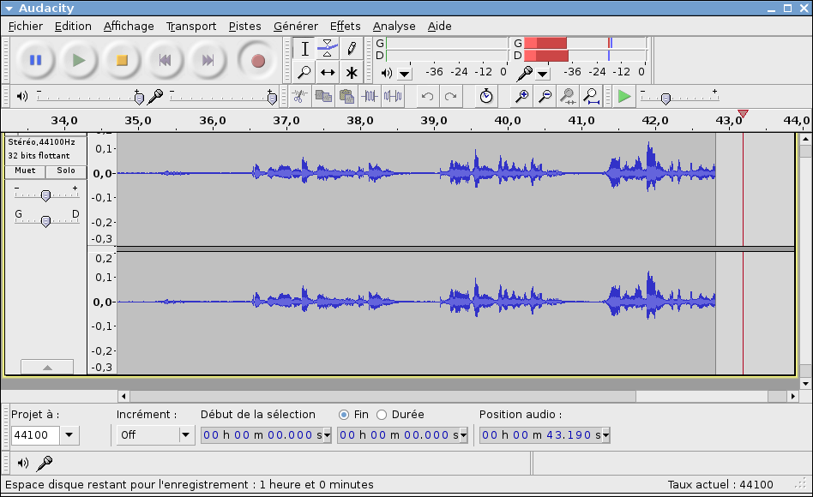Open the Incrément Off dropdown

pyautogui.click(x=185, y=434)
